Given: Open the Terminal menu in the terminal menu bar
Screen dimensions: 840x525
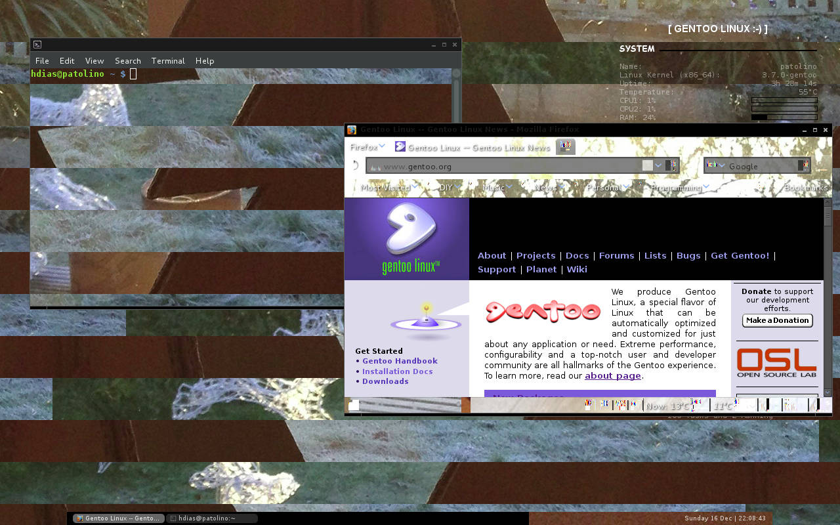Looking at the screenshot, I should [x=168, y=60].
